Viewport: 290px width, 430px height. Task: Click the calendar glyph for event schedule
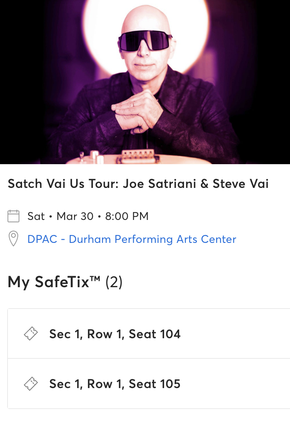coord(13,216)
